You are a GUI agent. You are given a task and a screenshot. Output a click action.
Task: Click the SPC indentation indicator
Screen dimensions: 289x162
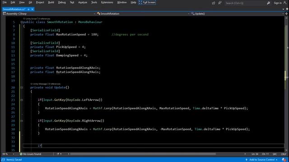coord(275,154)
